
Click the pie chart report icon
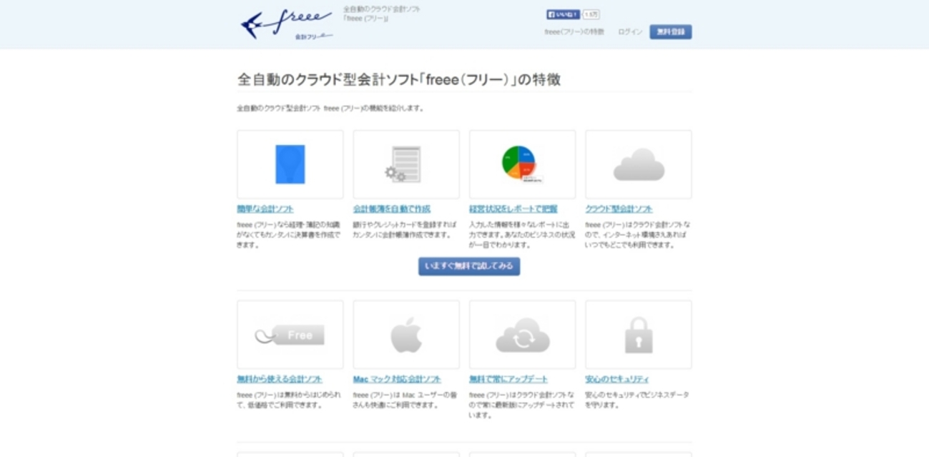point(521,164)
